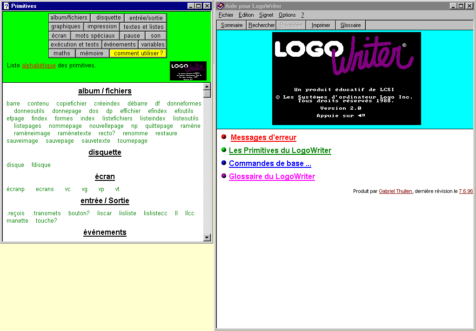476x331 pixels.
Task: Click the purple bullet beside Glossaire du LogoWriter
Action: [224, 176]
